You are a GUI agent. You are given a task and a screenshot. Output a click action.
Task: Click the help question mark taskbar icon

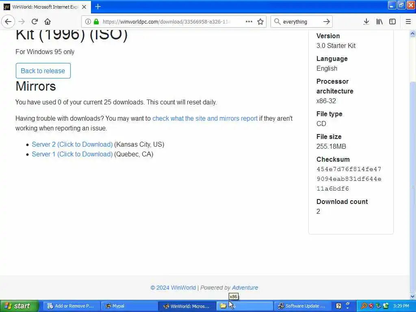[338, 306]
